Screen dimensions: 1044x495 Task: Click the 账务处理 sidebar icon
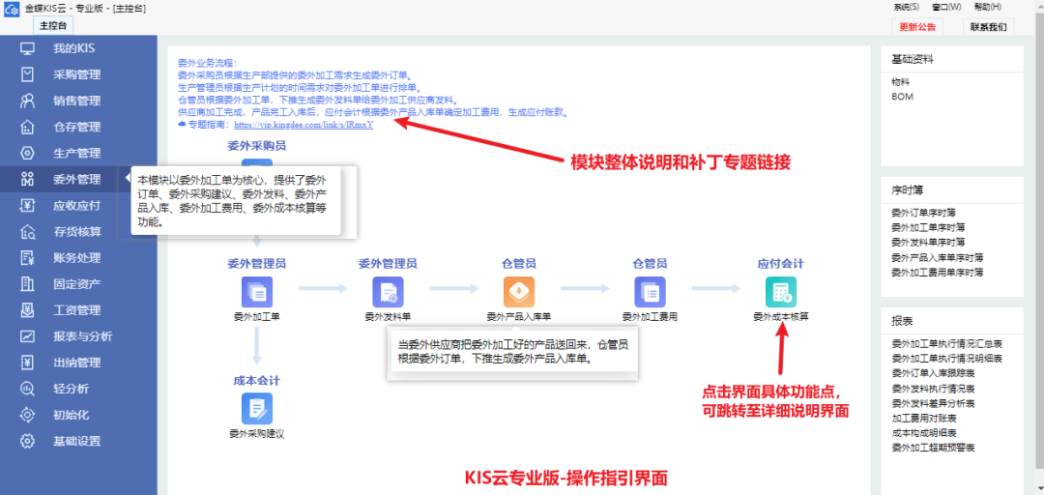click(27, 258)
